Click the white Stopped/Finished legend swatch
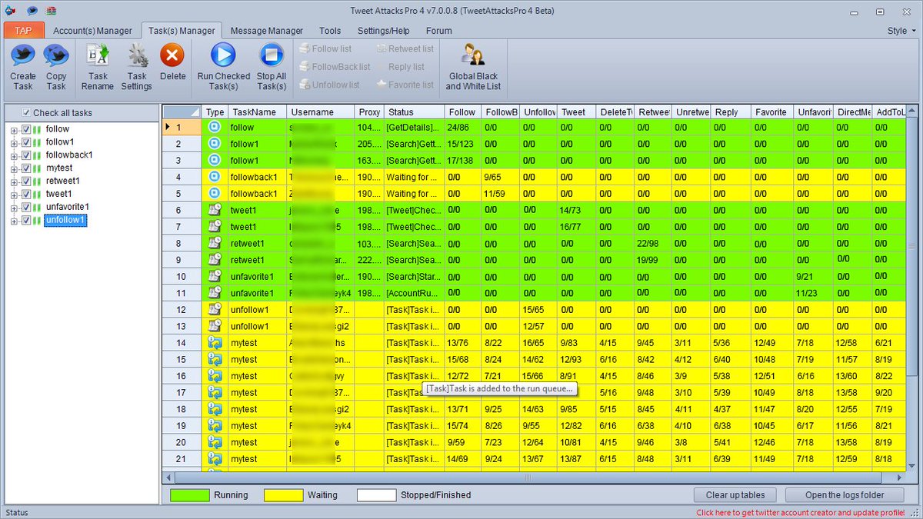Screen dimensions: 923x519 377,495
